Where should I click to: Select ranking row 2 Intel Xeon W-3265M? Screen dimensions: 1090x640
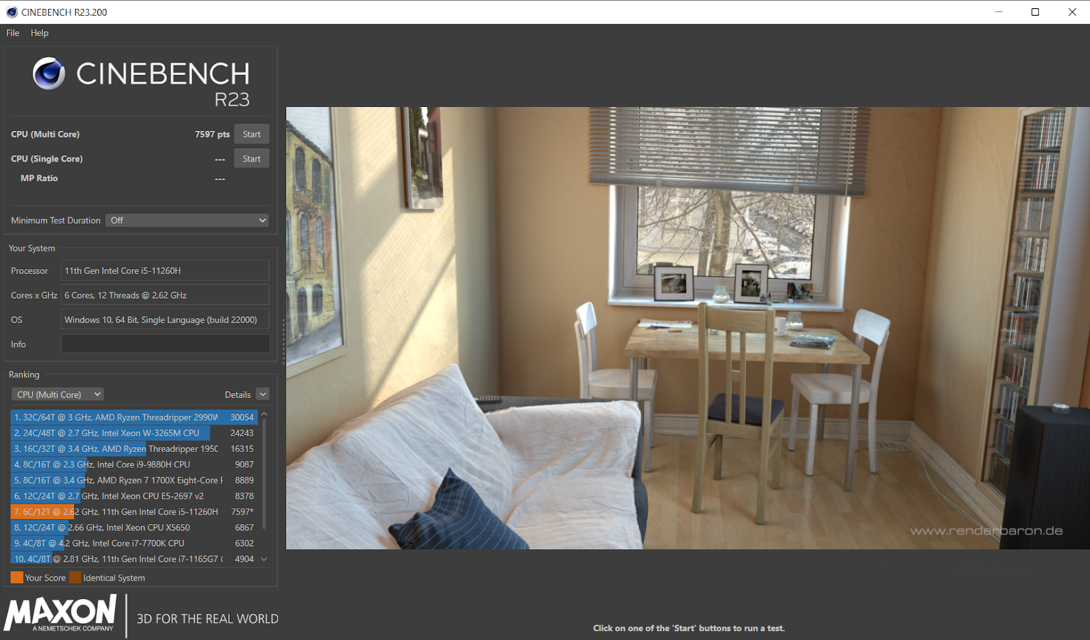tap(134, 433)
